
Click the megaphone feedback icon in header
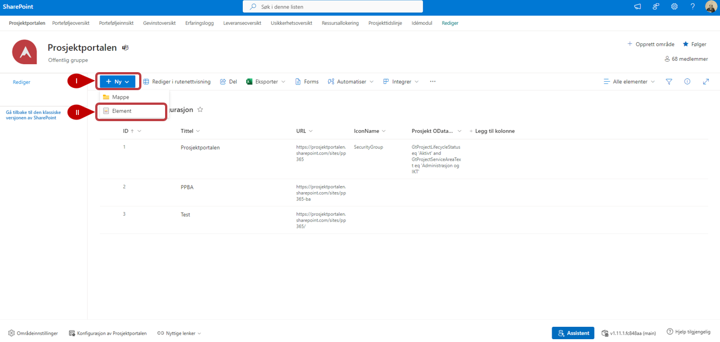[638, 7]
